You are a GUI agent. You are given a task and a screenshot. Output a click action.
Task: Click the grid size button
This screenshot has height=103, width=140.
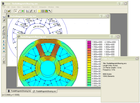click(4, 62)
